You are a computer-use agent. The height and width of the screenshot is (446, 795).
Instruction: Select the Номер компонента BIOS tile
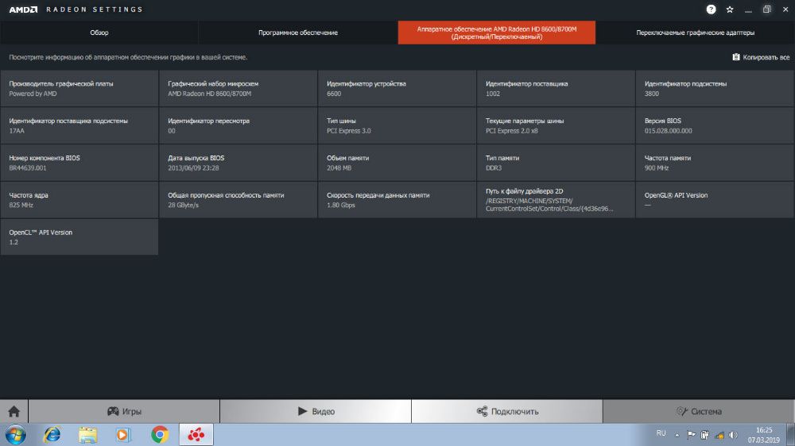79,163
